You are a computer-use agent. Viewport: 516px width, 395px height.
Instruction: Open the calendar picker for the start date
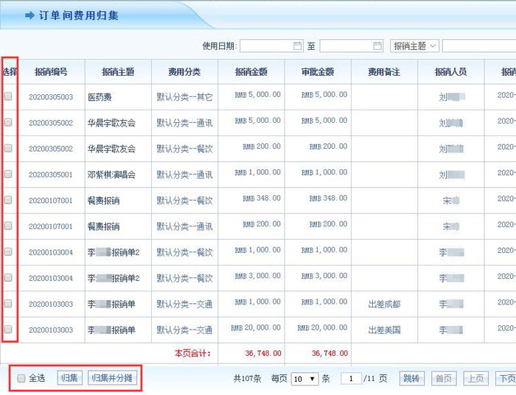tap(298, 46)
